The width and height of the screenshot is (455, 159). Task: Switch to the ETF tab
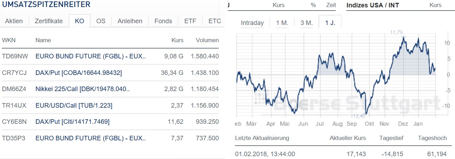(190, 21)
